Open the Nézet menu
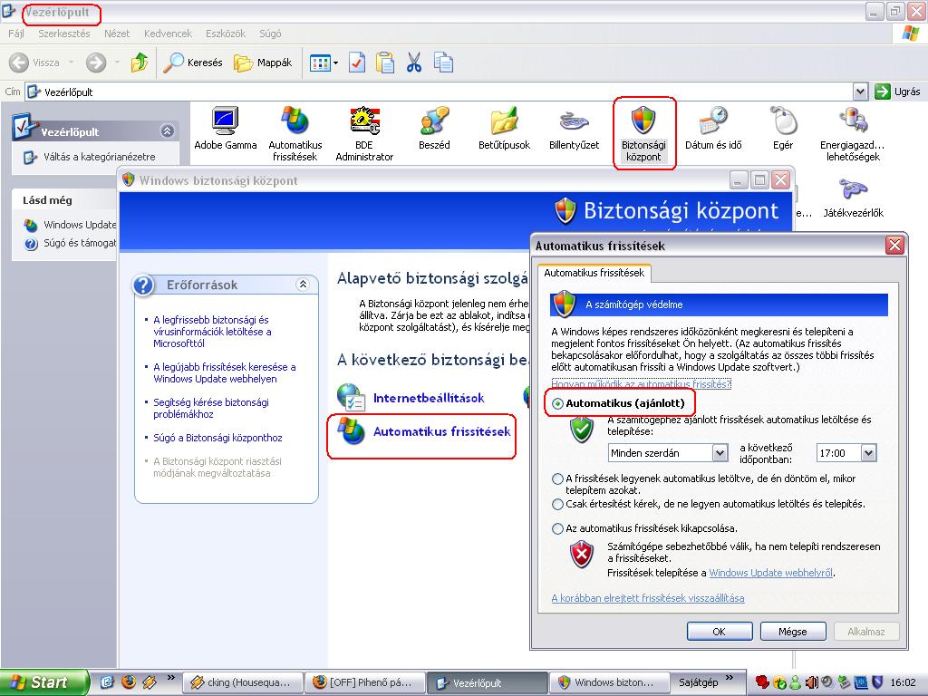Screen dimensions: 928x696 coord(117,34)
